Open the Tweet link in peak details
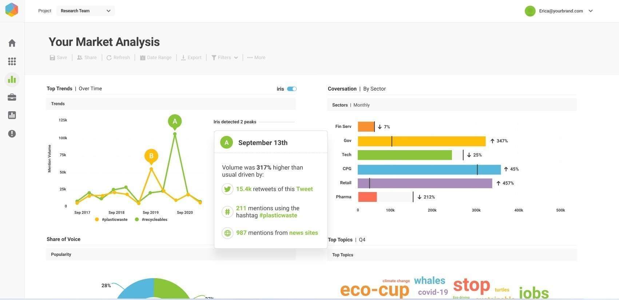The image size is (619, 300). point(304,189)
